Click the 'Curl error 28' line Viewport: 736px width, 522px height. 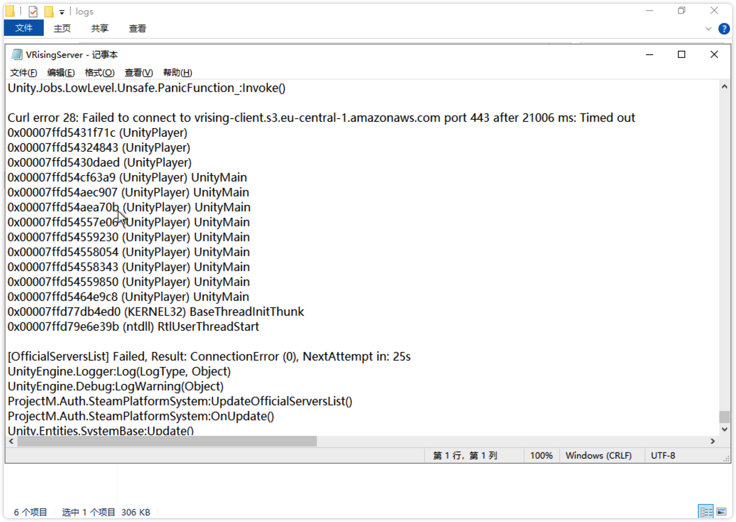(x=321, y=118)
